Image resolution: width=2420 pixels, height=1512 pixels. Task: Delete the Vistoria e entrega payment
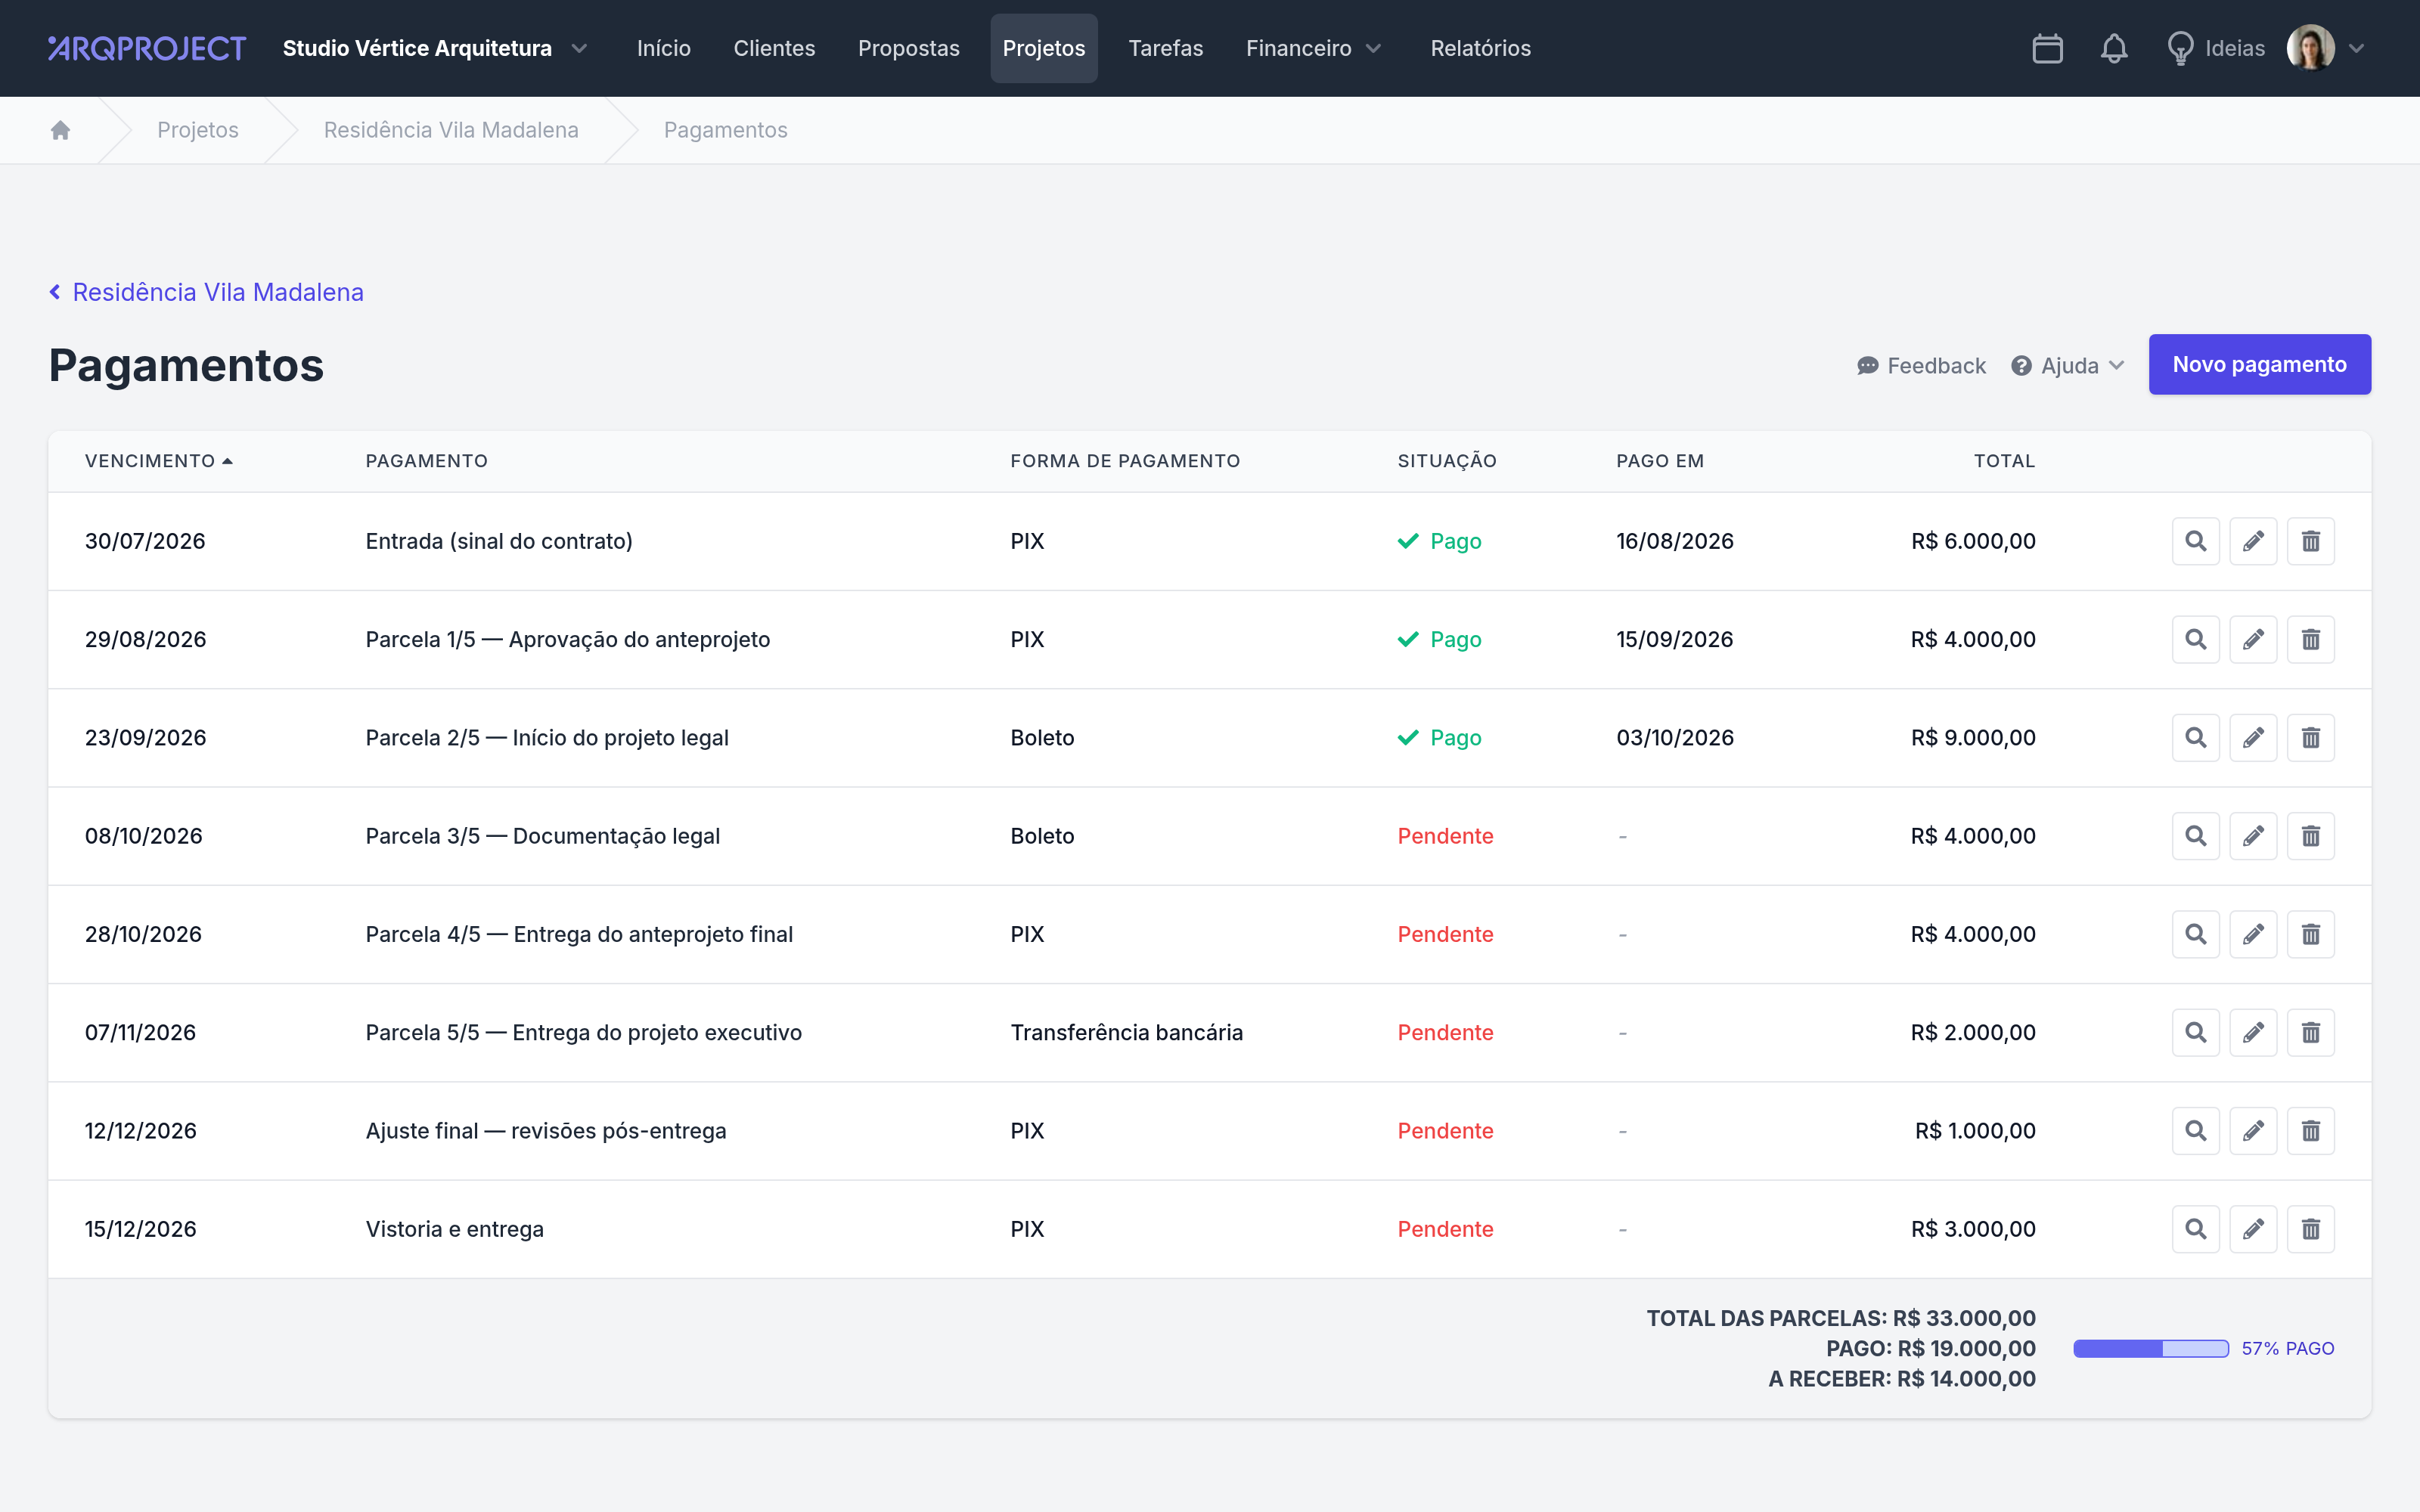click(2310, 1229)
